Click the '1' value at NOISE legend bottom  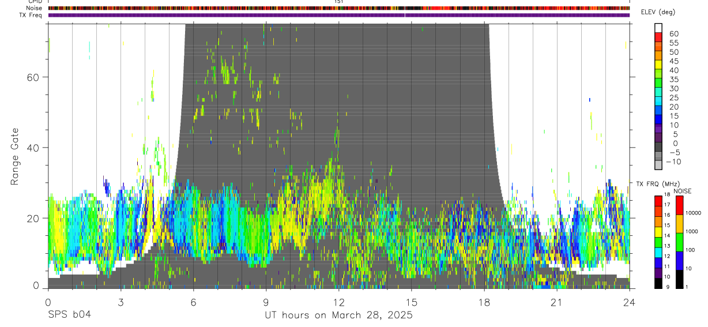687,287
